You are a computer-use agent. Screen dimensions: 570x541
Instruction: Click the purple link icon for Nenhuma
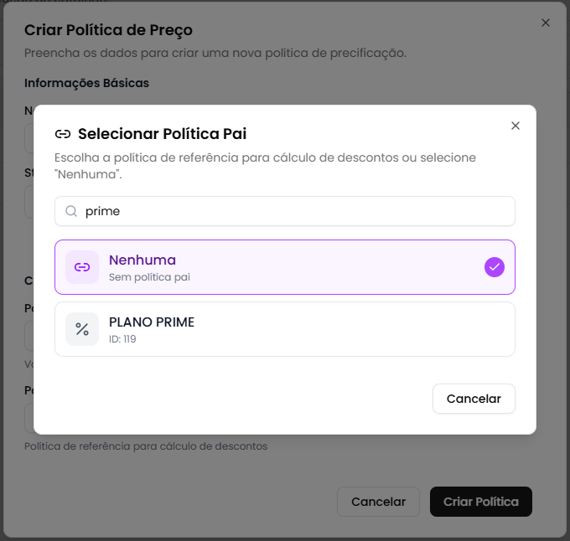coord(82,267)
